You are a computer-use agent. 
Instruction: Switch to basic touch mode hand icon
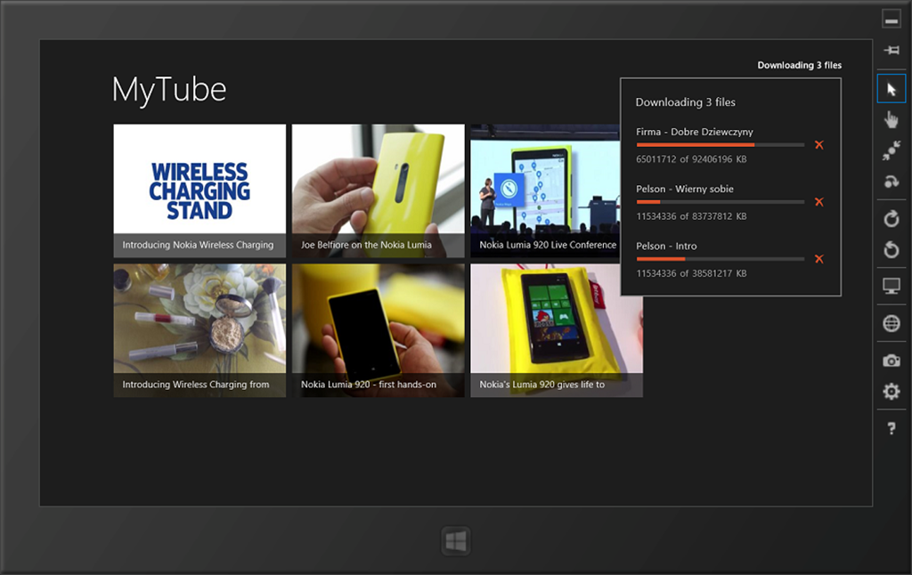891,120
